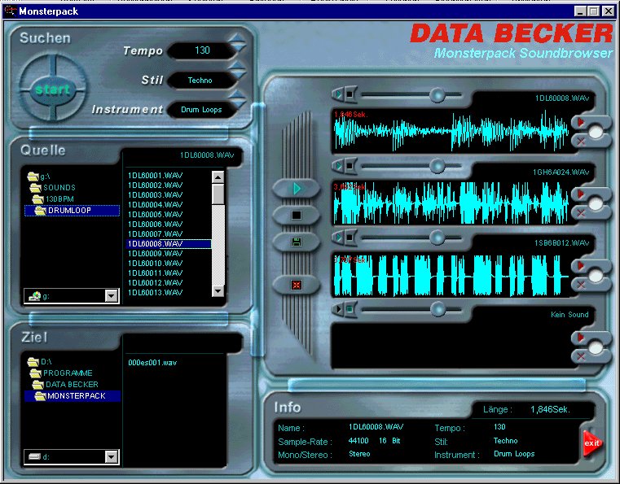The image size is (620, 484).
Task: Click the red X delete button in center column
Action: pyautogui.click(x=297, y=285)
